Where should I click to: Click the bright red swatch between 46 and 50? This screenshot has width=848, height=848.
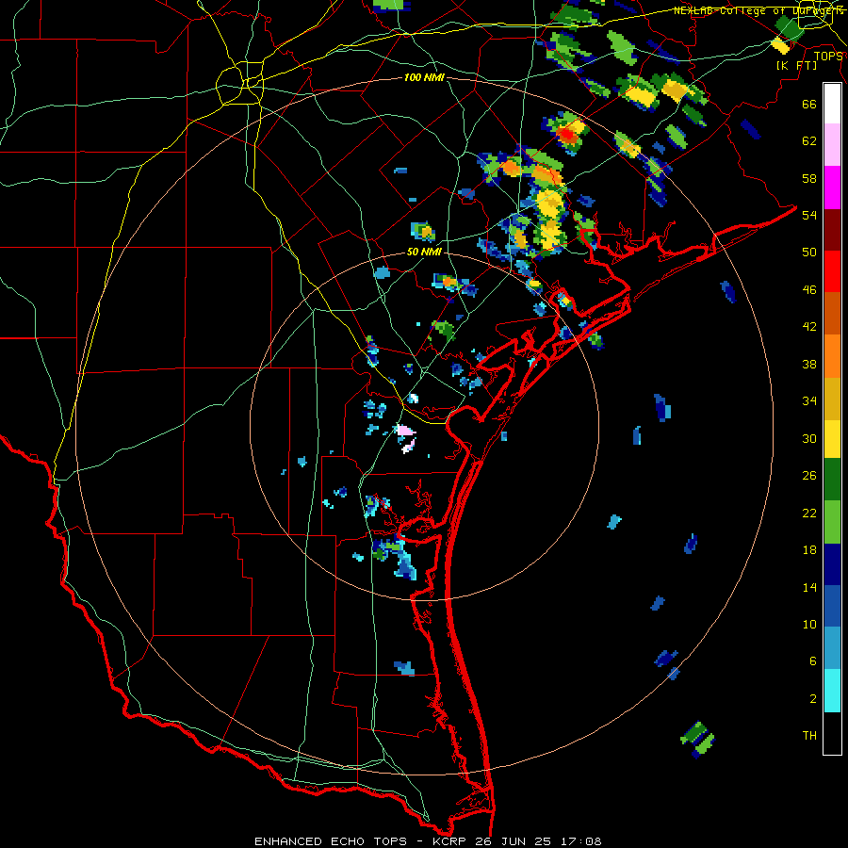coord(832,271)
